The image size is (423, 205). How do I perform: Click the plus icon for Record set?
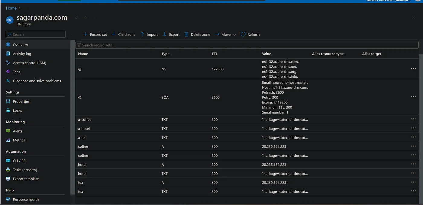pos(86,34)
